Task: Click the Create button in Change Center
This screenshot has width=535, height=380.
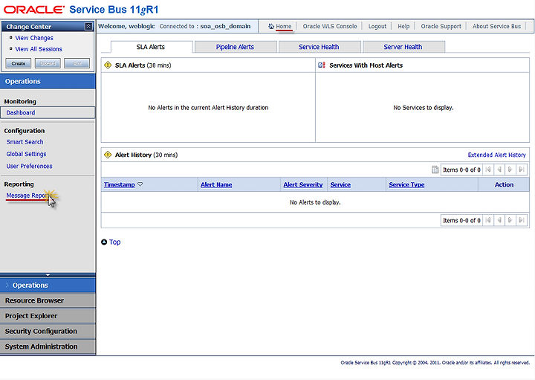Action: click(x=19, y=63)
